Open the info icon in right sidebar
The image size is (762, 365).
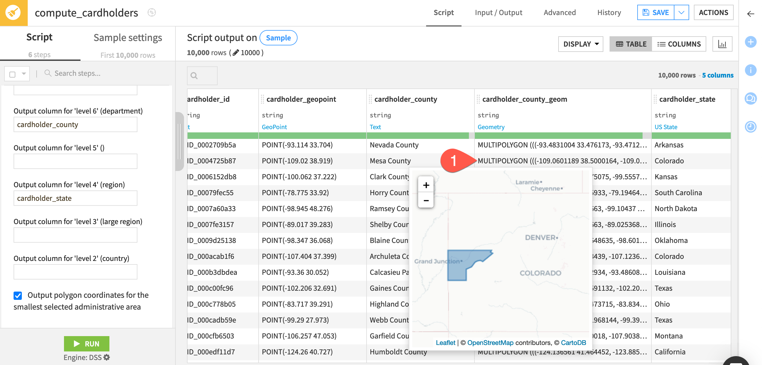coord(750,70)
